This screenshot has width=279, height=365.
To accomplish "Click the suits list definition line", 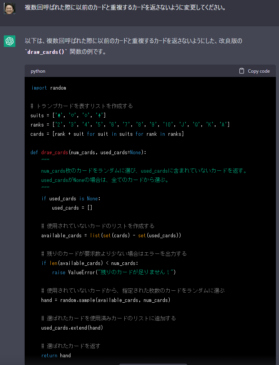I will 68,115.
